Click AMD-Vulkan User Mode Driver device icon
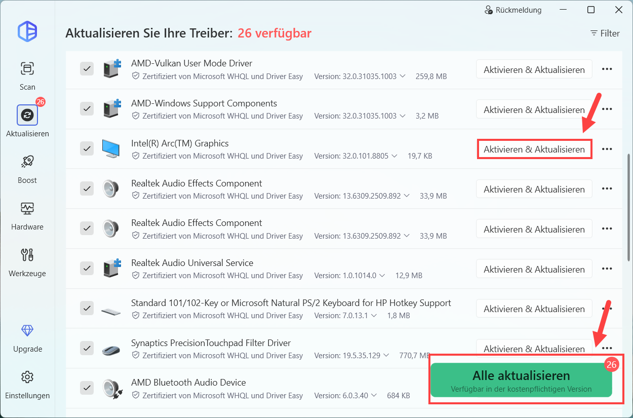 (112, 69)
